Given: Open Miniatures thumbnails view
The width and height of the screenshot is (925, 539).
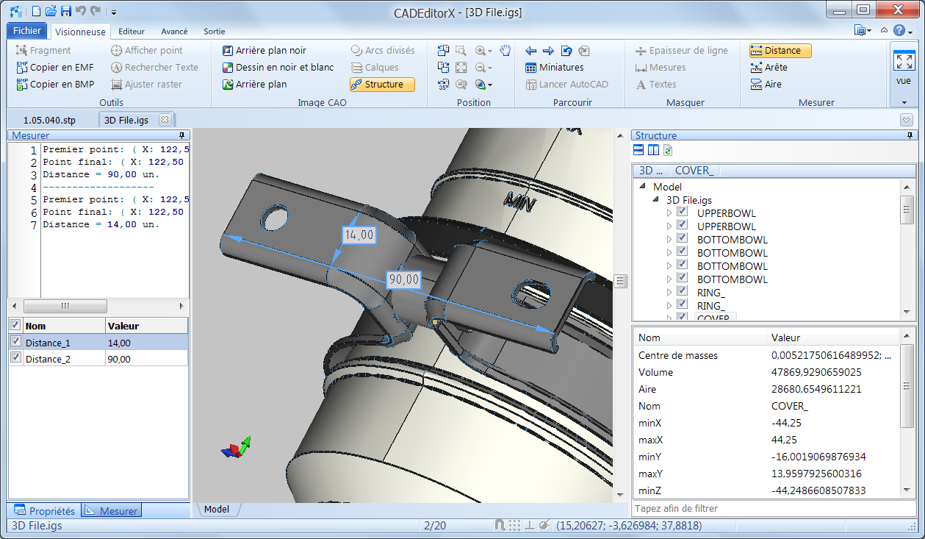Looking at the screenshot, I should click(x=555, y=68).
